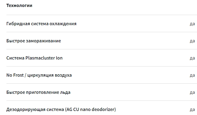Click the "Технологии" section heading

click(19, 5)
